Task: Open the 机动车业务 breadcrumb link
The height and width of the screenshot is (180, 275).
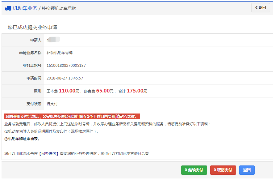Action: tap(25, 8)
